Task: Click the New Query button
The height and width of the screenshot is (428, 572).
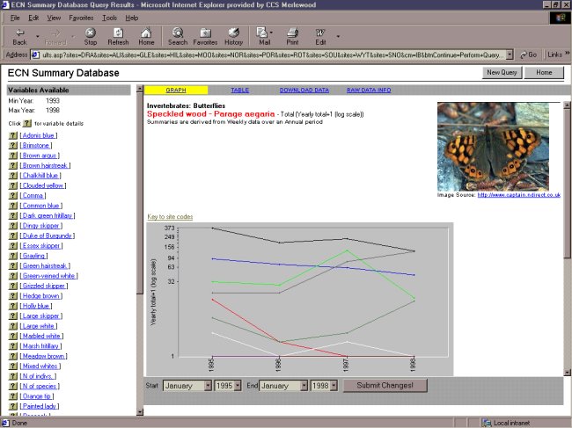Action: [x=501, y=73]
